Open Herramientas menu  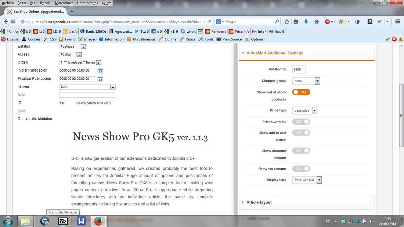[x=87, y=3]
